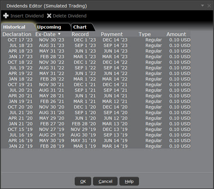This screenshot has width=214, height=189.
Task: Select ex-date MAY 28 '21
Action: 52,96
